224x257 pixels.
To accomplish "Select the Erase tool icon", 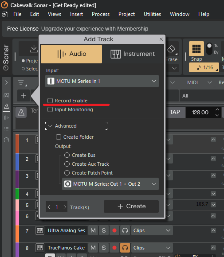I will [x=171, y=49].
